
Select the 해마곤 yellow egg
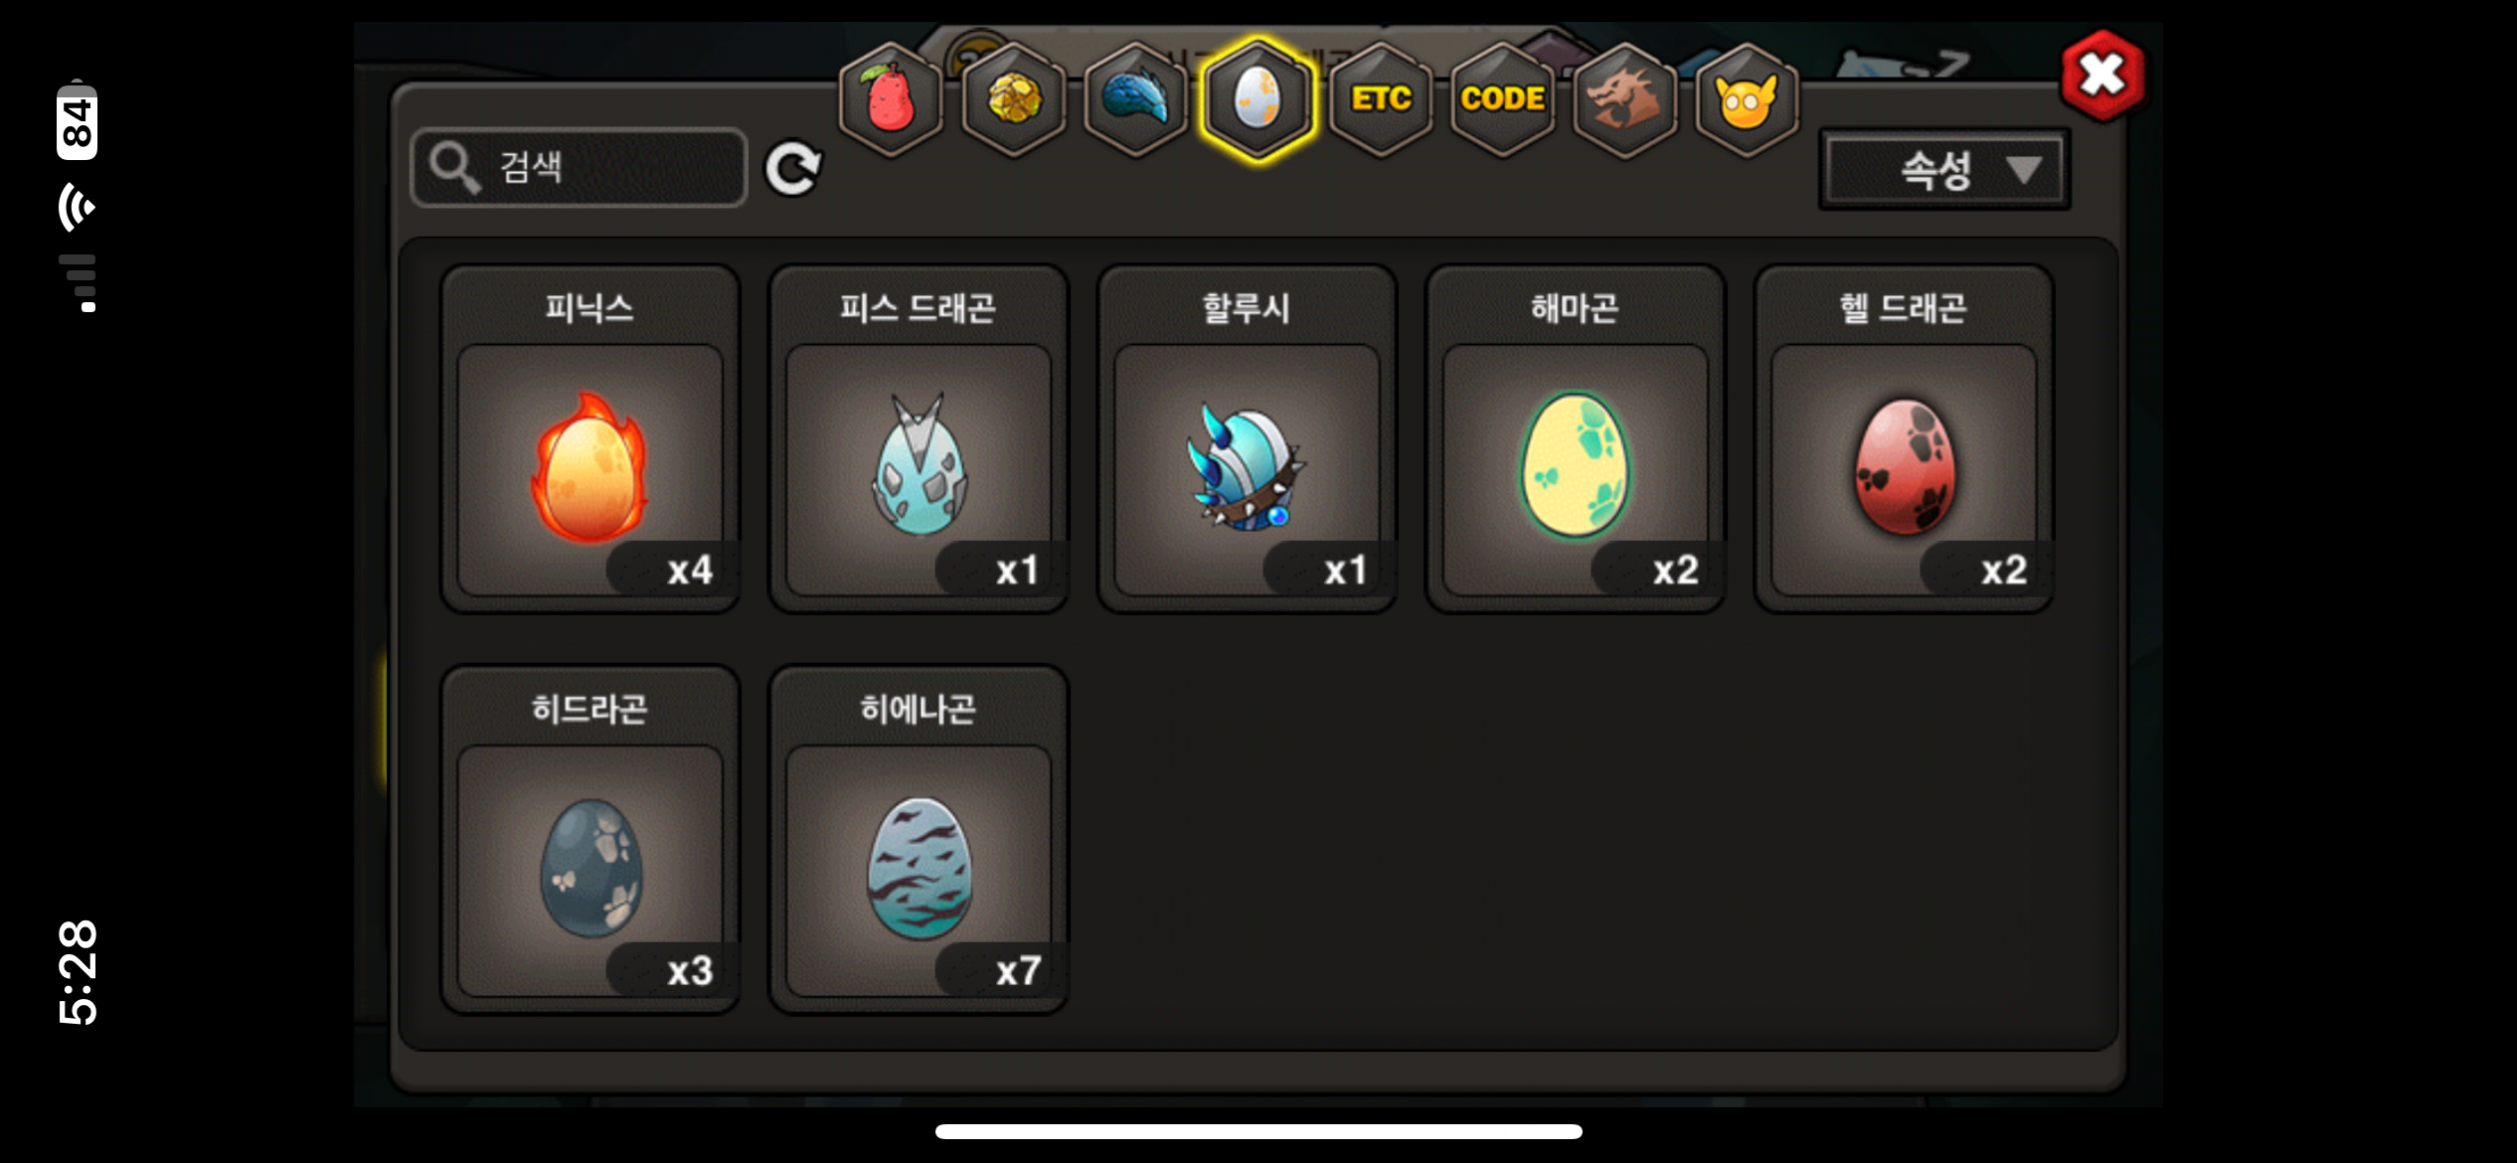tap(1576, 438)
